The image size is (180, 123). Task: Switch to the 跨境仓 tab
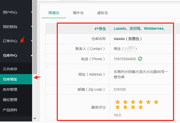pyautogui.click(x=54, y=13)
